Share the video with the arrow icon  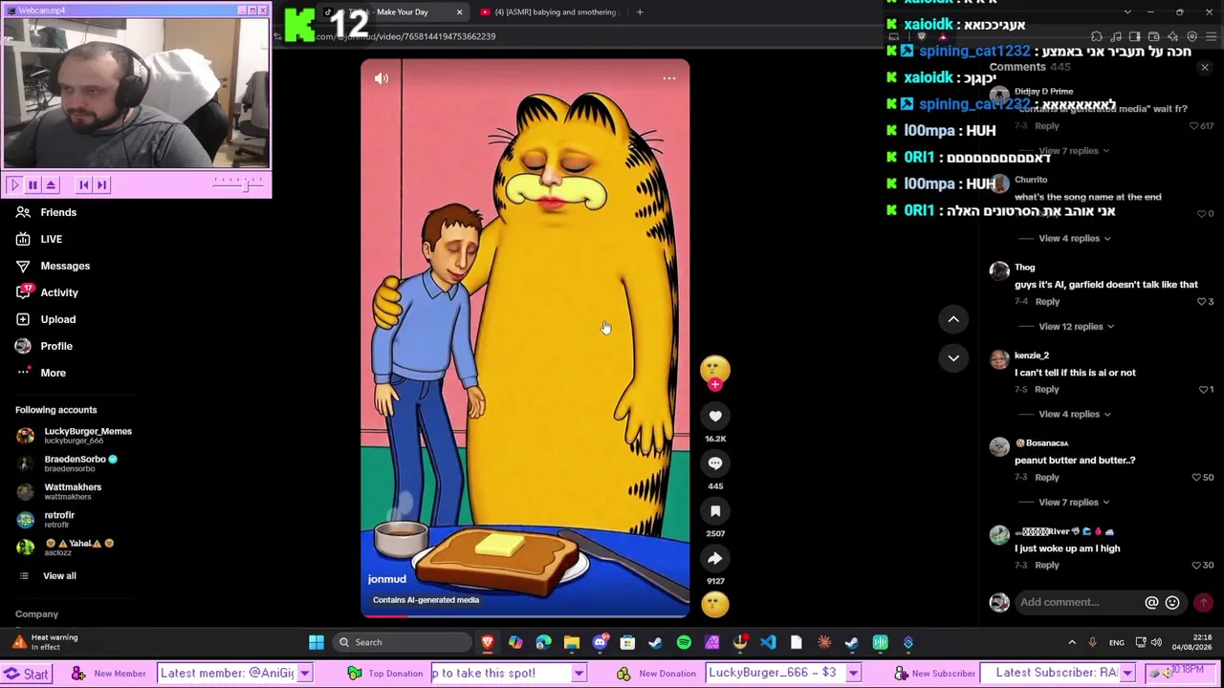tap(715, 559)
